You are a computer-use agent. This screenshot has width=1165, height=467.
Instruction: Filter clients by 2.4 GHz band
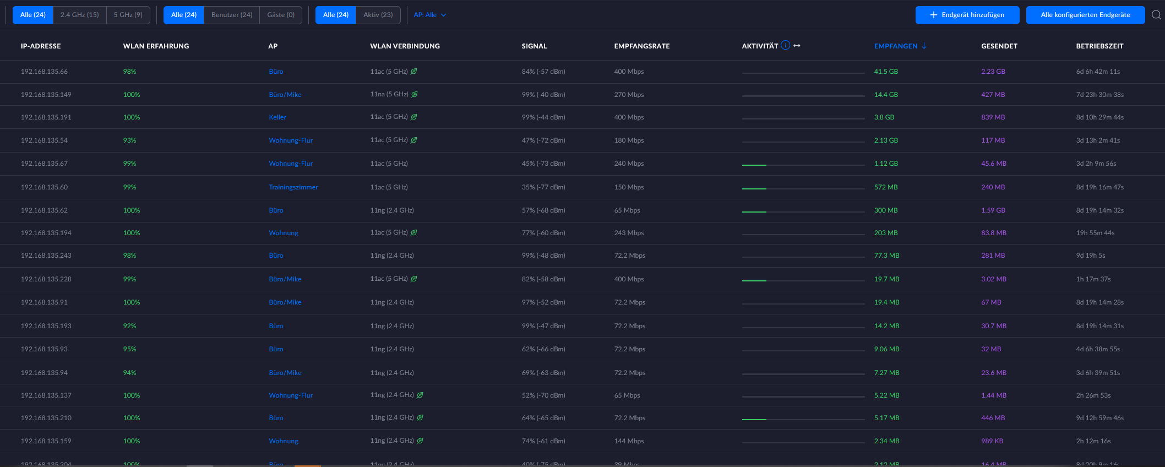(80, 15)
